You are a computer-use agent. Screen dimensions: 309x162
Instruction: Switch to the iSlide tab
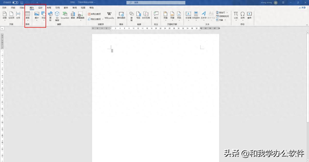pos(22,8)
